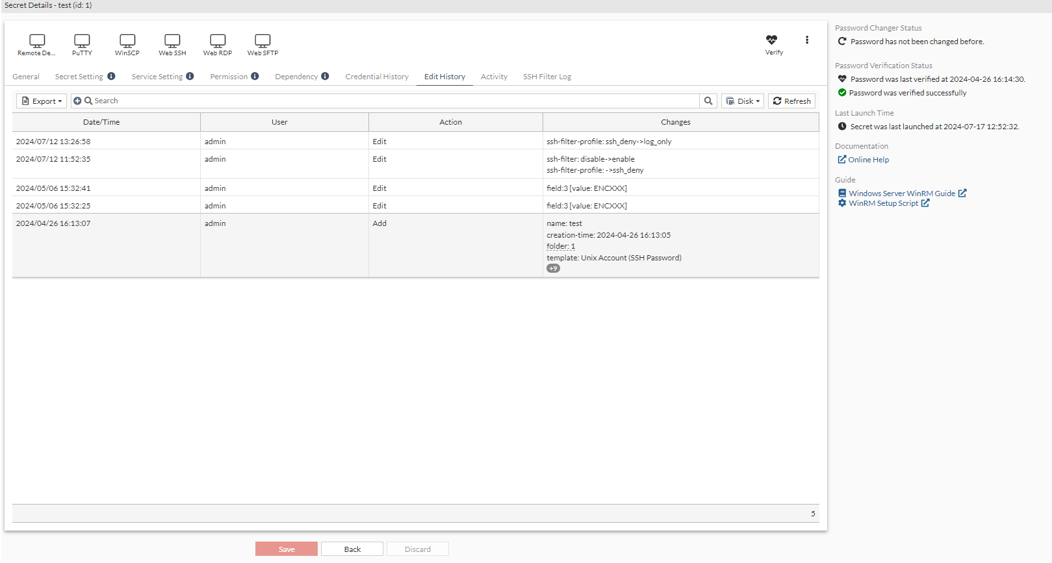The width and height of the screenshot is (1052, 563).
Task: Switch to the Activity tab
Action: pyautogui.click(x=494, y=77)
